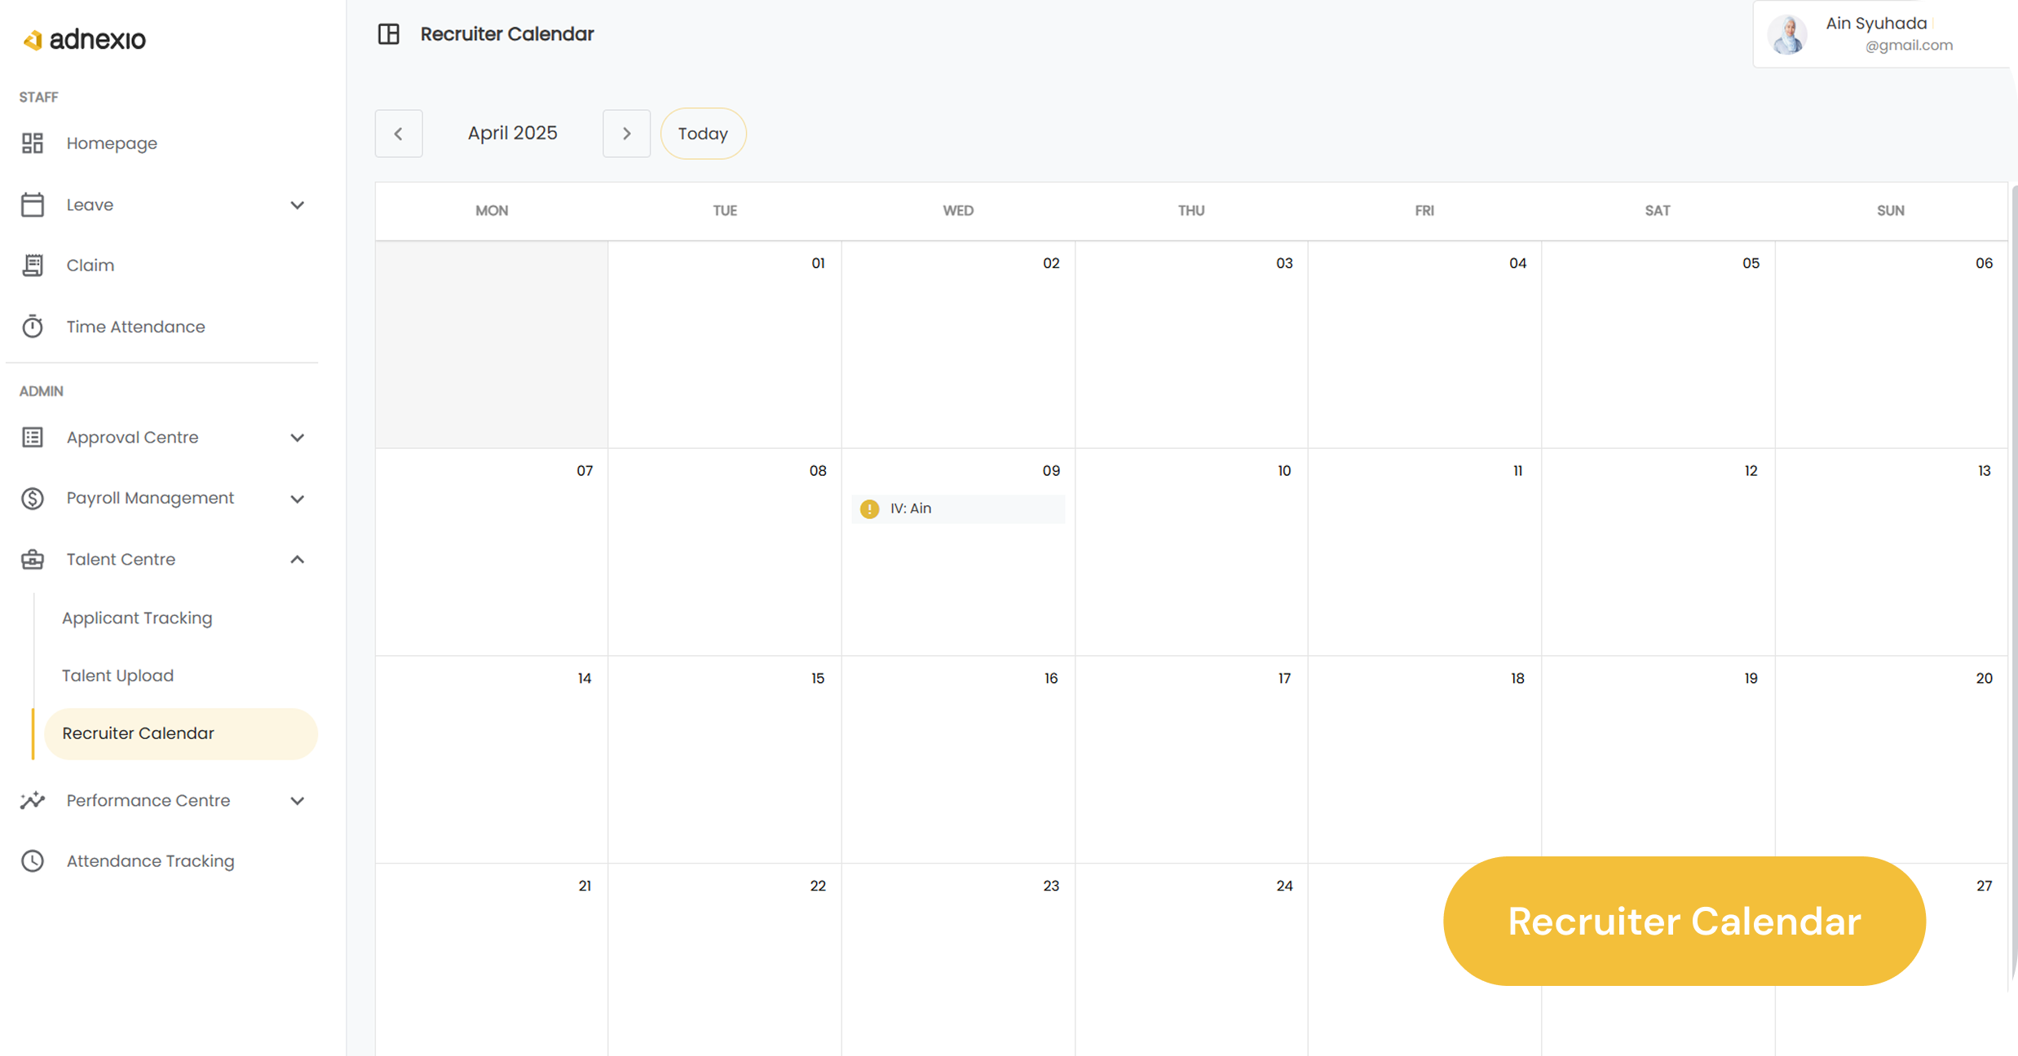The width and height of the screenshot is (2018, 1056).
Task: Click Ain Syuhada's profile avatar
Action: click(1787, 35)
